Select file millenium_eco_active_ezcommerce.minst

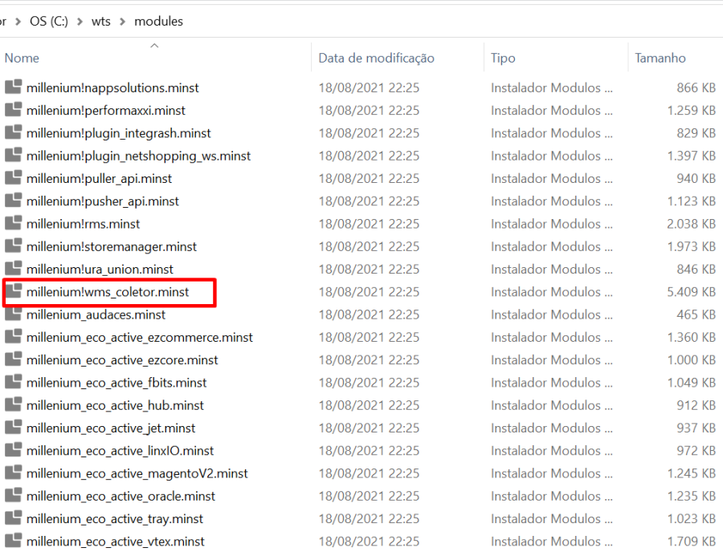point(140,337)
